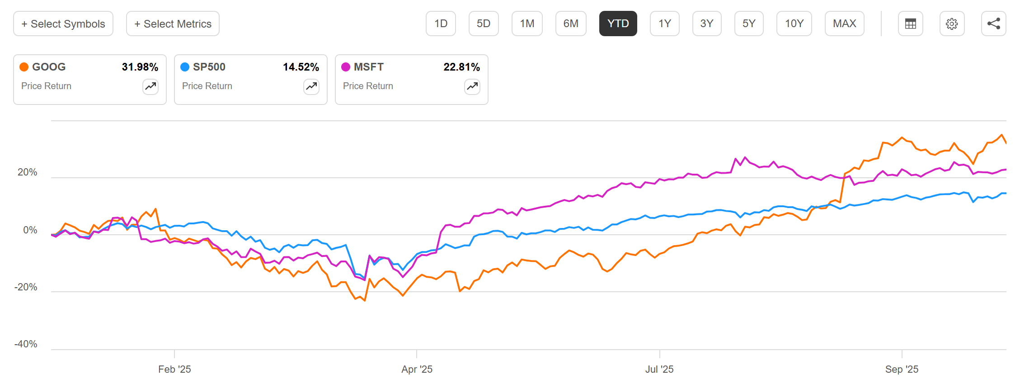The width and height of the screenshot is (1020, 389).
Task: Open the table view icon
Action: click(910, 24)
